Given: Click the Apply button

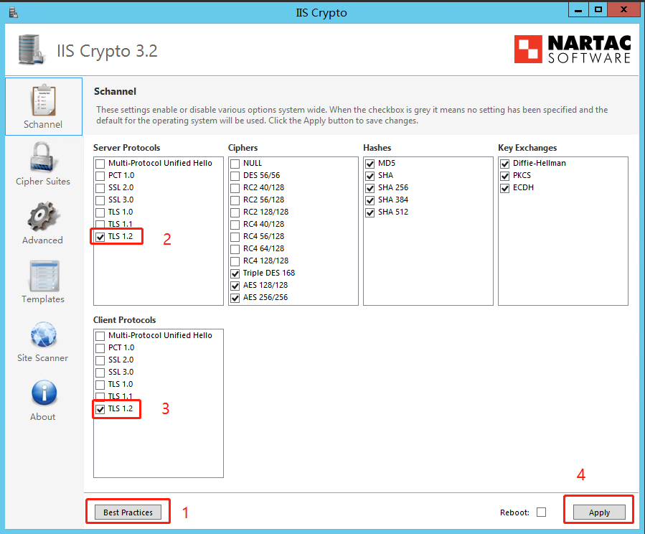Looking at the screenshot, I should [x=599, y=512].
